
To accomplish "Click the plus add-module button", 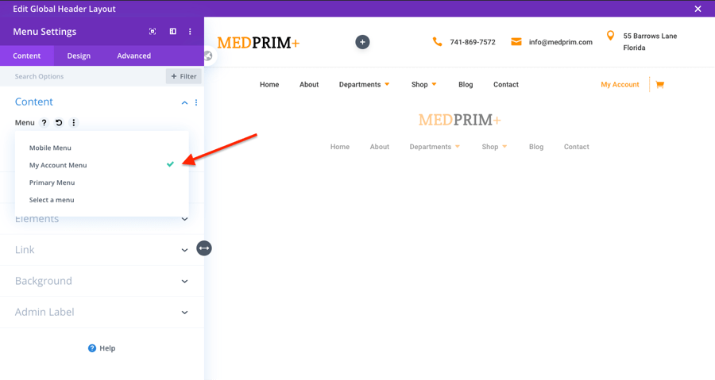I will click(x=362, y=42).
